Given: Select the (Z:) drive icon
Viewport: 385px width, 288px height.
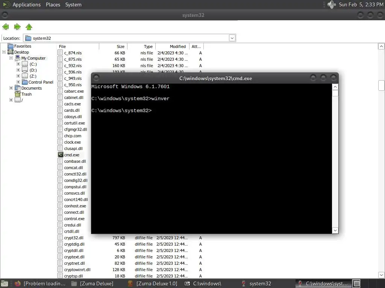Looking at the screenshot, I should point(25,76).
